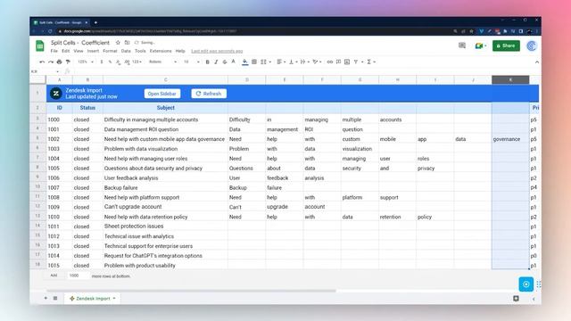Click the 'Backup failure' subject cell
Image resolution: width=571 pixels, height=321 pixels.
pos(166,187)
